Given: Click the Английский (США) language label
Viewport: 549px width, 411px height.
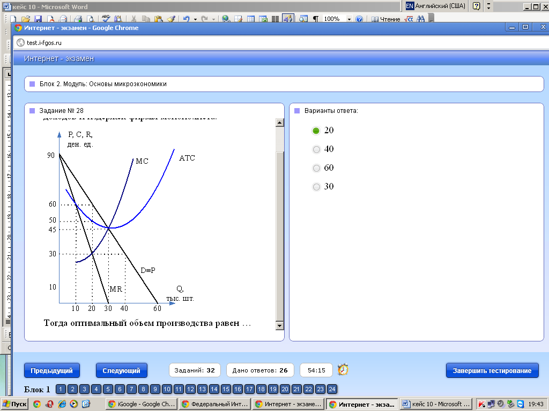Looking at the screenshot, I should 440,6.
